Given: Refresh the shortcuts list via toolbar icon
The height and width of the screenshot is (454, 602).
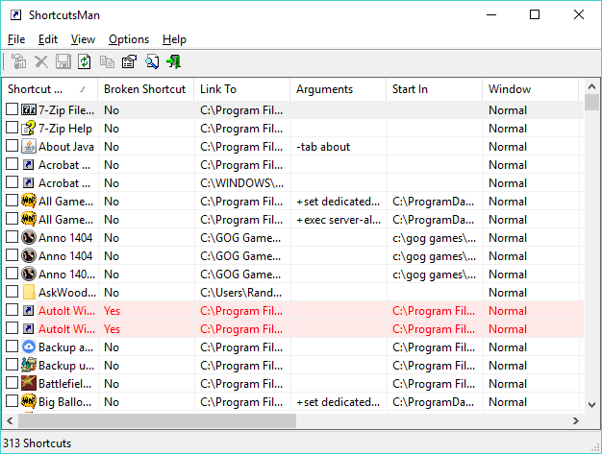Looking at the screenshot, I should (85, 61).
